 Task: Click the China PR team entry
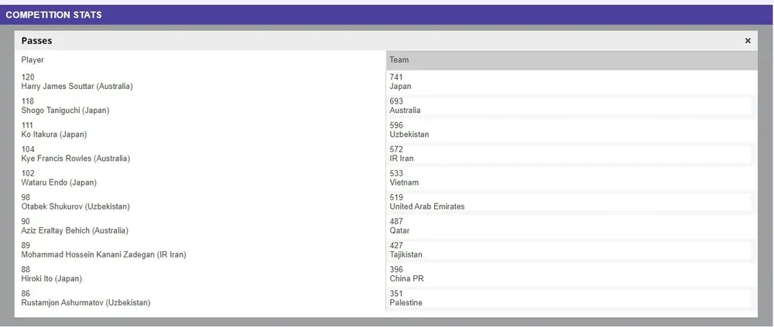point(406,278)
